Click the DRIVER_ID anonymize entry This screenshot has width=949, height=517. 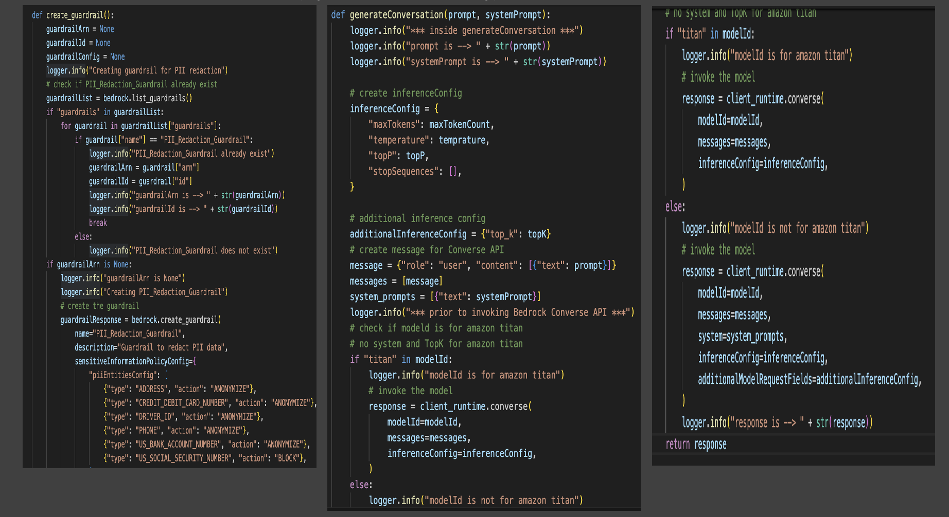[183, 417]
